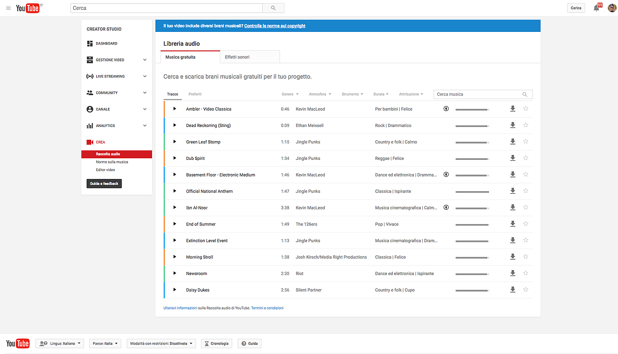Download the End of Summer track
This screenshot has width=618, height=354.
513,224
